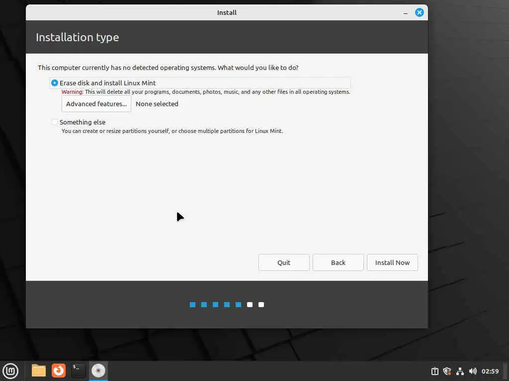509x381 pixels.
Task: Click the installer disc icon in taskbar
Action: tap(98, 371)
